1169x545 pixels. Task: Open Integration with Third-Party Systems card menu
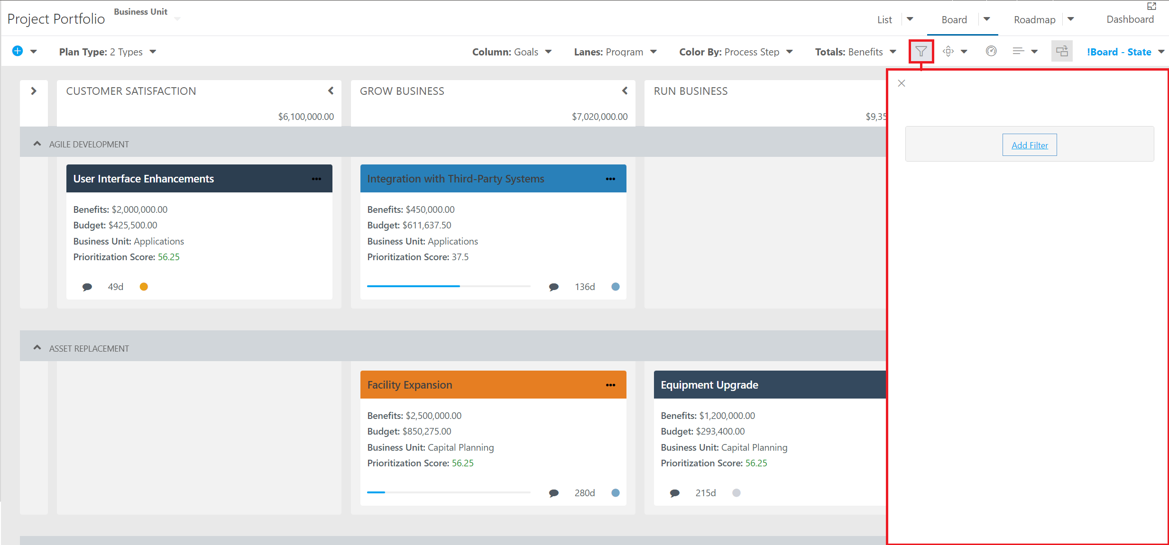coord(611,179)
